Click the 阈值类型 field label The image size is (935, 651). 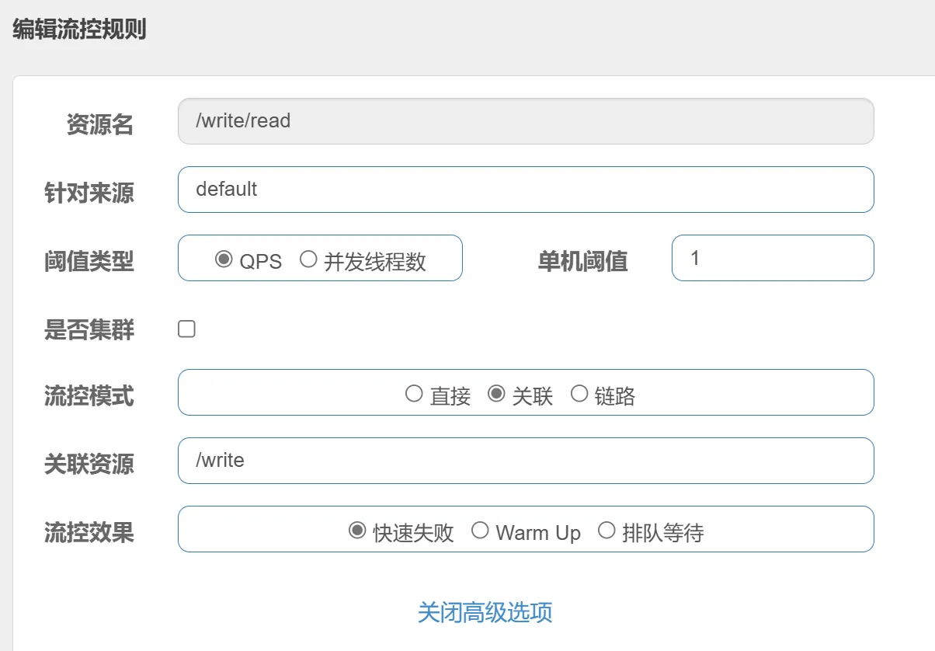89,262
